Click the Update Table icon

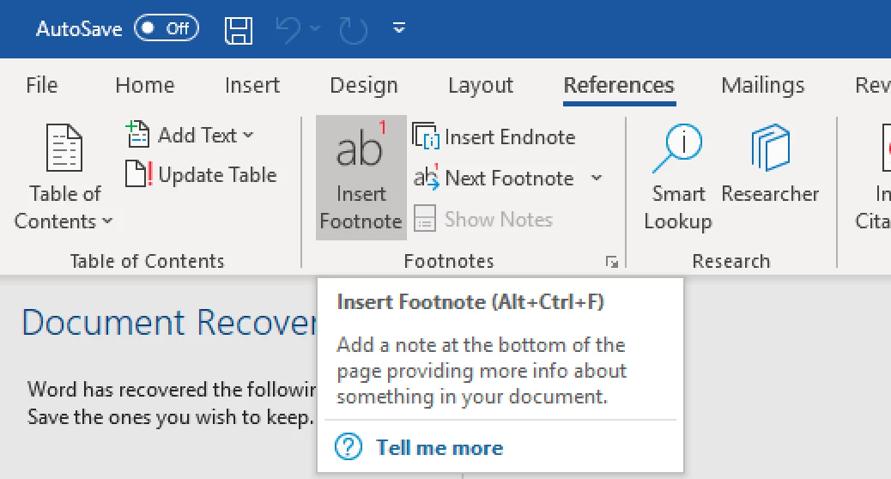[138, 175]
